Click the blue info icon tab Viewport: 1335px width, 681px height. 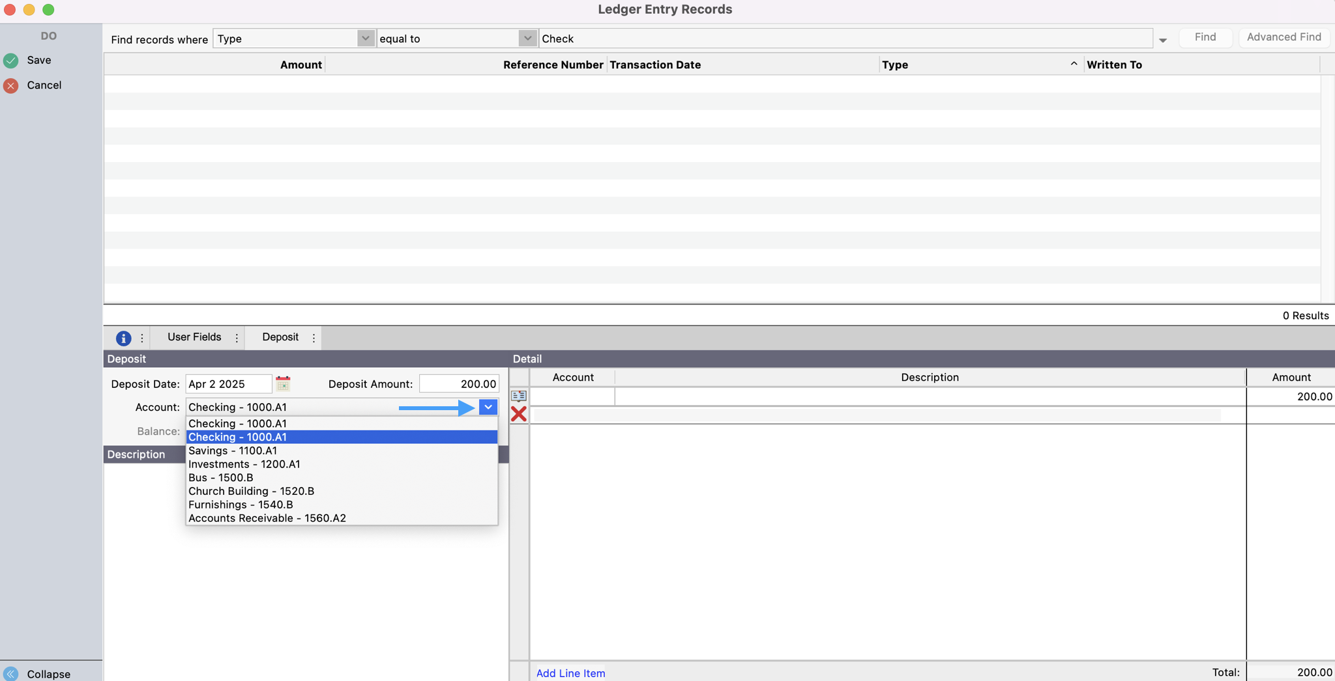click(x=123, y=338)
